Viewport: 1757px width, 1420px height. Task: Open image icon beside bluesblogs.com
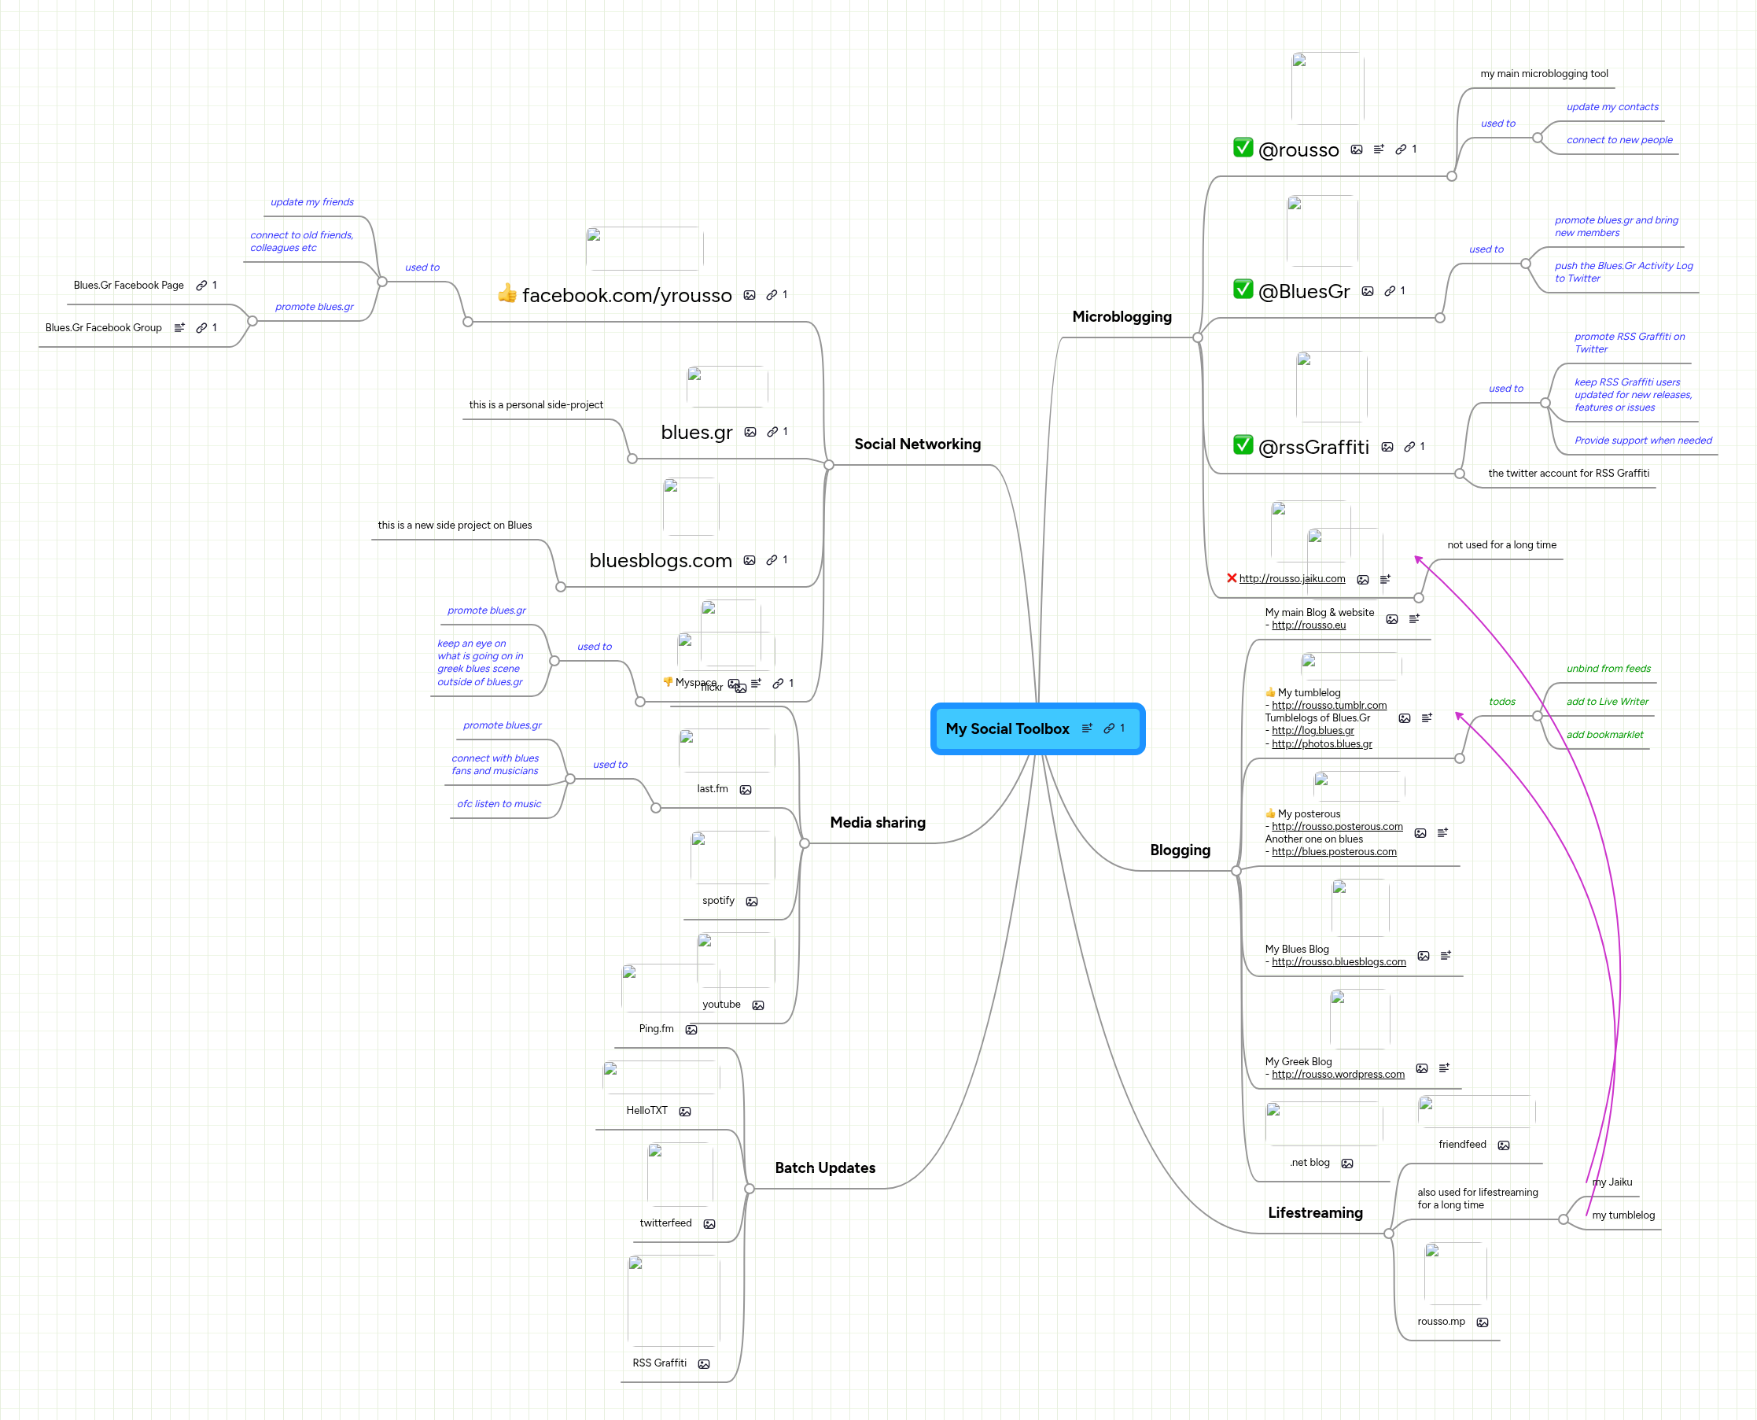click(749, 560)
